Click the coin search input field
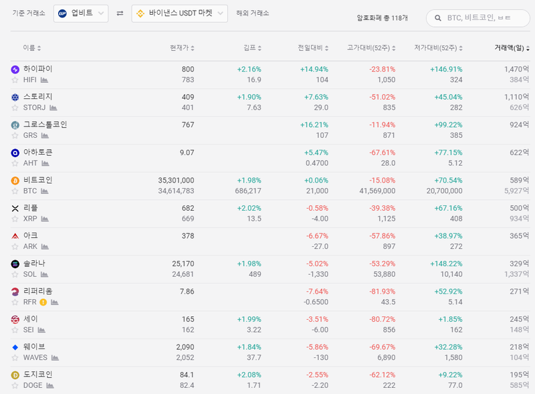This screenshot has width=535, height=394. [478, 18]
